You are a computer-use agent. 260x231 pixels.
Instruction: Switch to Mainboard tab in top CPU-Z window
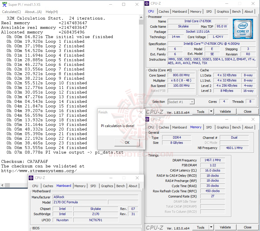click(x=180, y=12)
